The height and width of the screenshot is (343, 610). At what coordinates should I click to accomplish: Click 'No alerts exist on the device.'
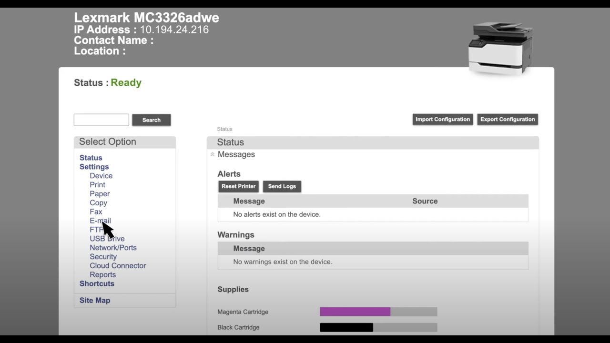coord(277,214)
